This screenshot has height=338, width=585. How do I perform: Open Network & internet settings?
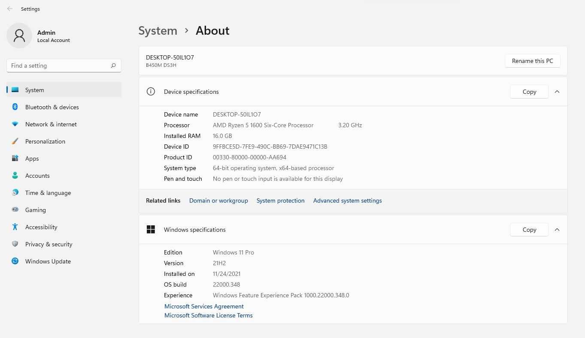pyautogui.click(x=64, y=124)
